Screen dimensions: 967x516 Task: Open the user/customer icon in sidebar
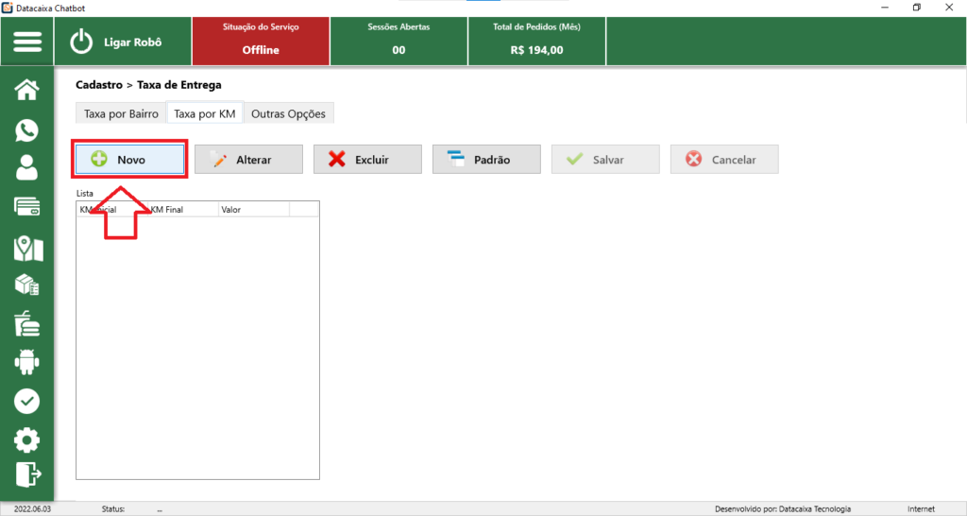(27, 168)
